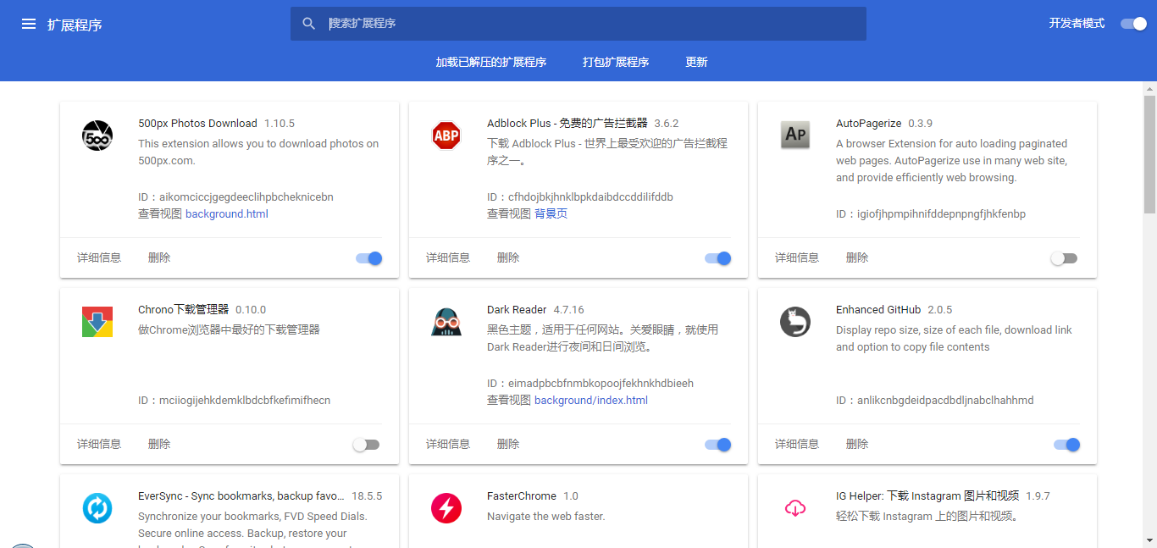The image size is (1157, 548).
Task: Click the scrollbar up arrow
Action: [1150, 88]
